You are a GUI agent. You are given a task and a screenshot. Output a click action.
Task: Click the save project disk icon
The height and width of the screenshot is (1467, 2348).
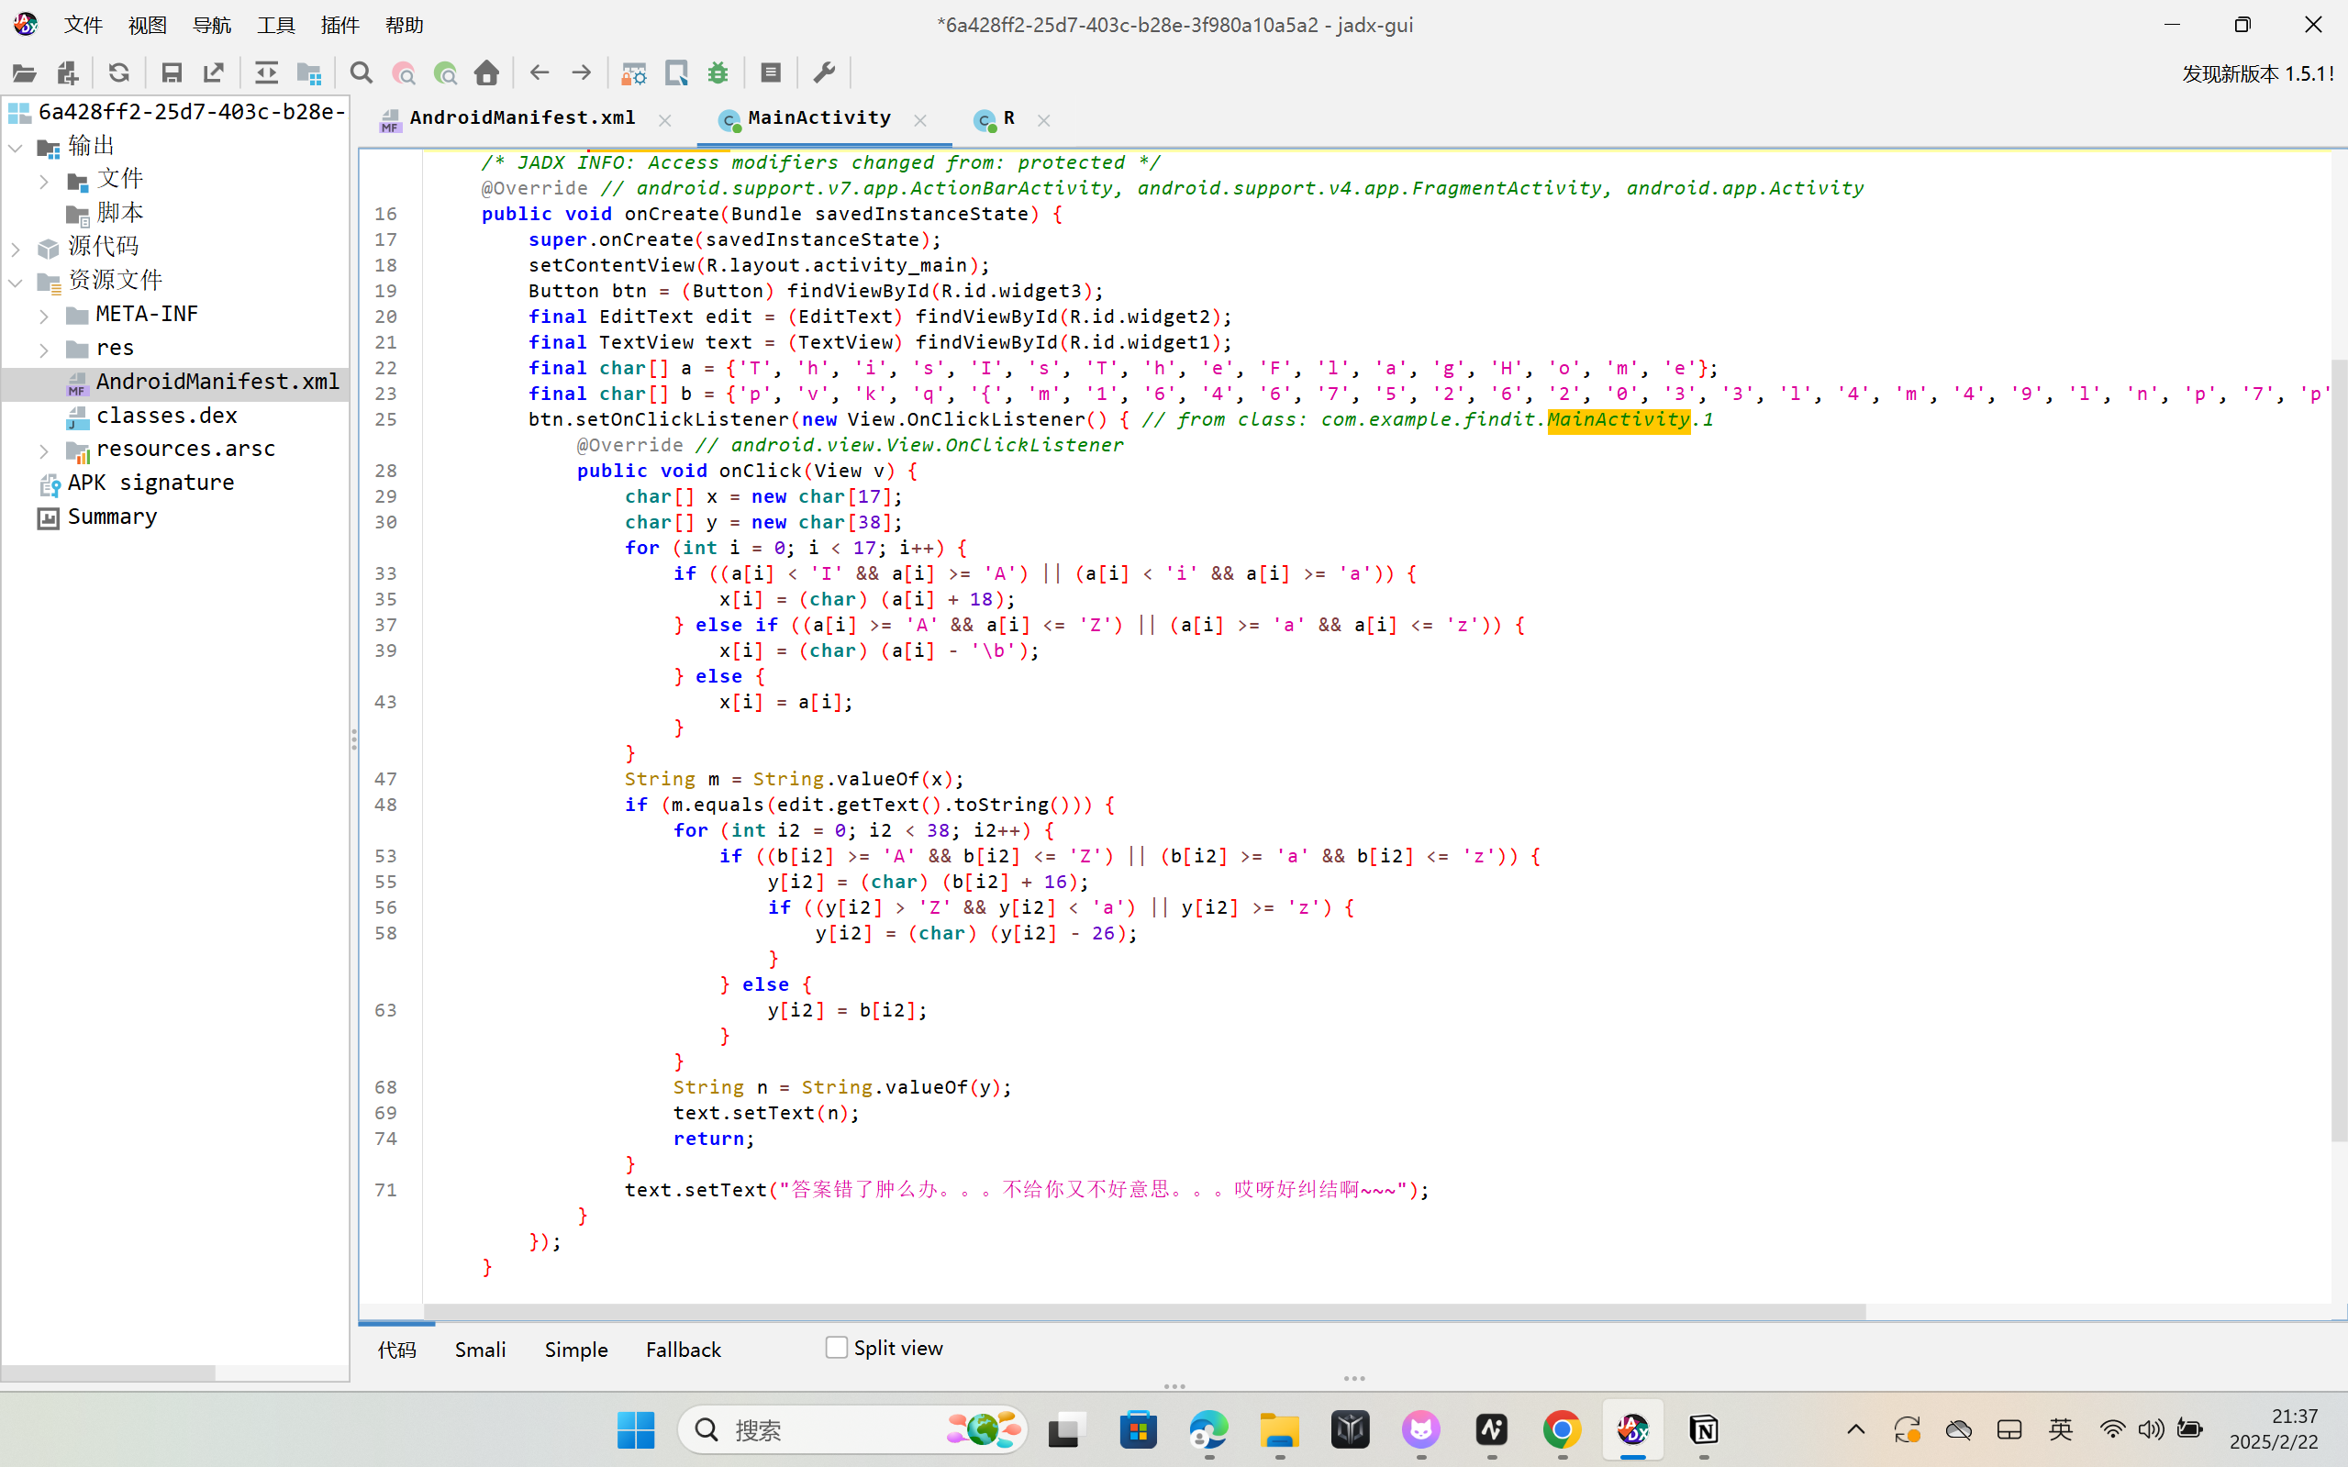(172, 72)
